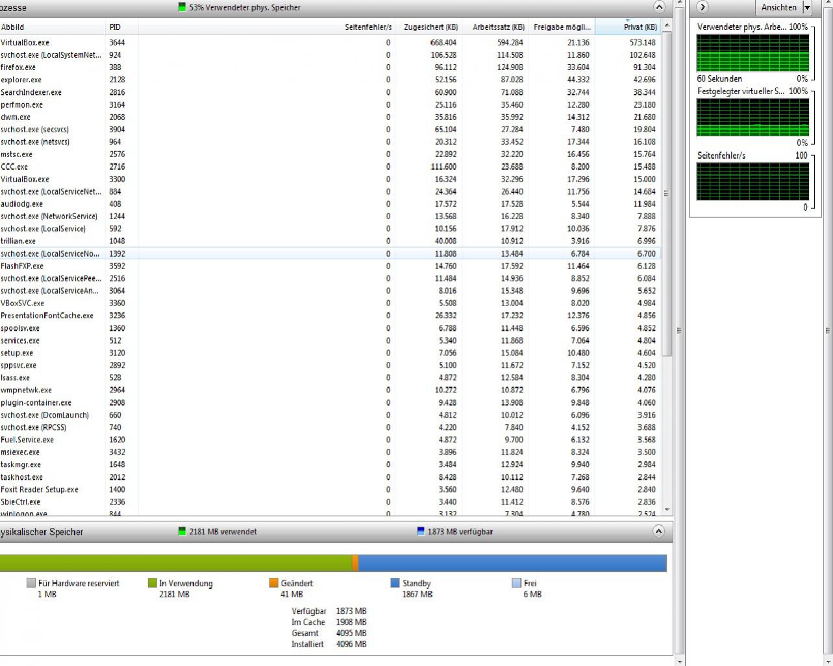Select SearchIndexer.exe row
This screenshot has width=833, height=666.
coord(330,92)
